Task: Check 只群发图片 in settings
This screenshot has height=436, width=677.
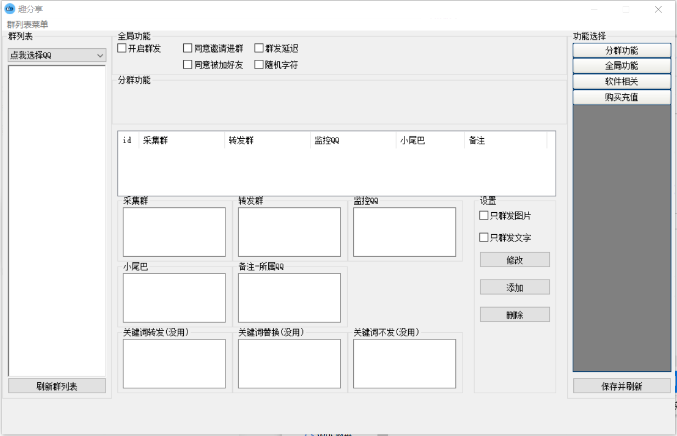Action: [x=484, y=216]
